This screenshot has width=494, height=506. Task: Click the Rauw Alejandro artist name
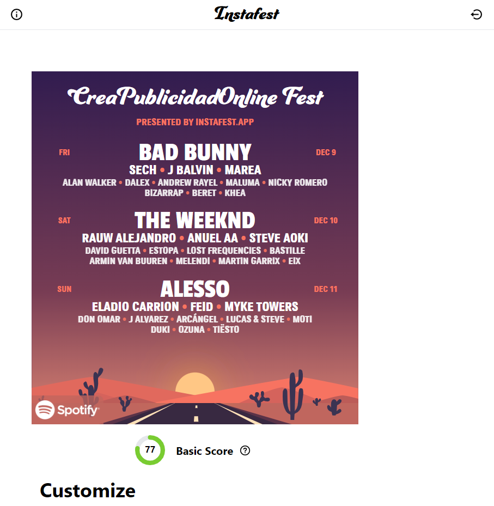[129, 239]
